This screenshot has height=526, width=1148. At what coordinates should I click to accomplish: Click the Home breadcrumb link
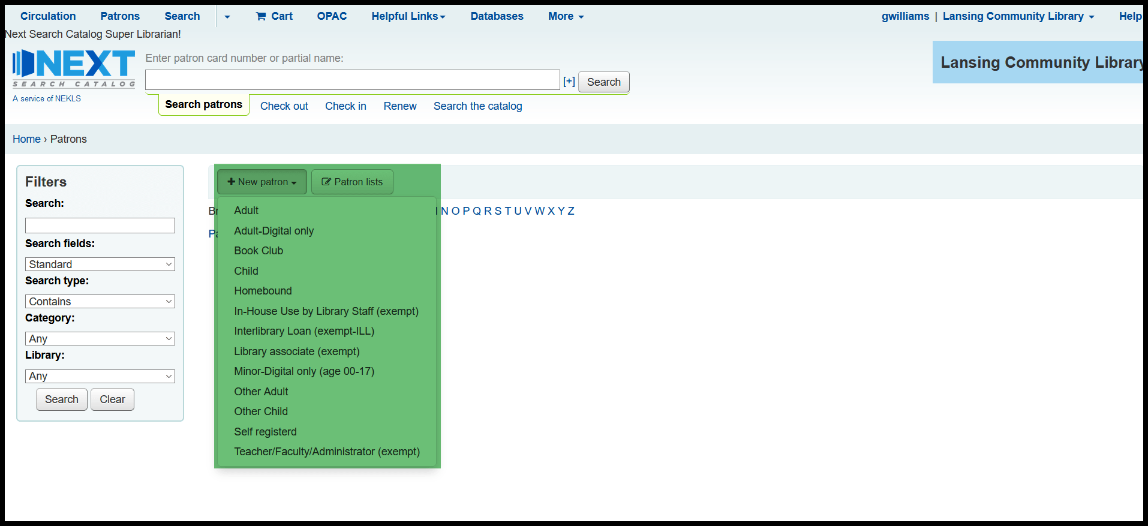pyautogui.click(x=26, y=139)
